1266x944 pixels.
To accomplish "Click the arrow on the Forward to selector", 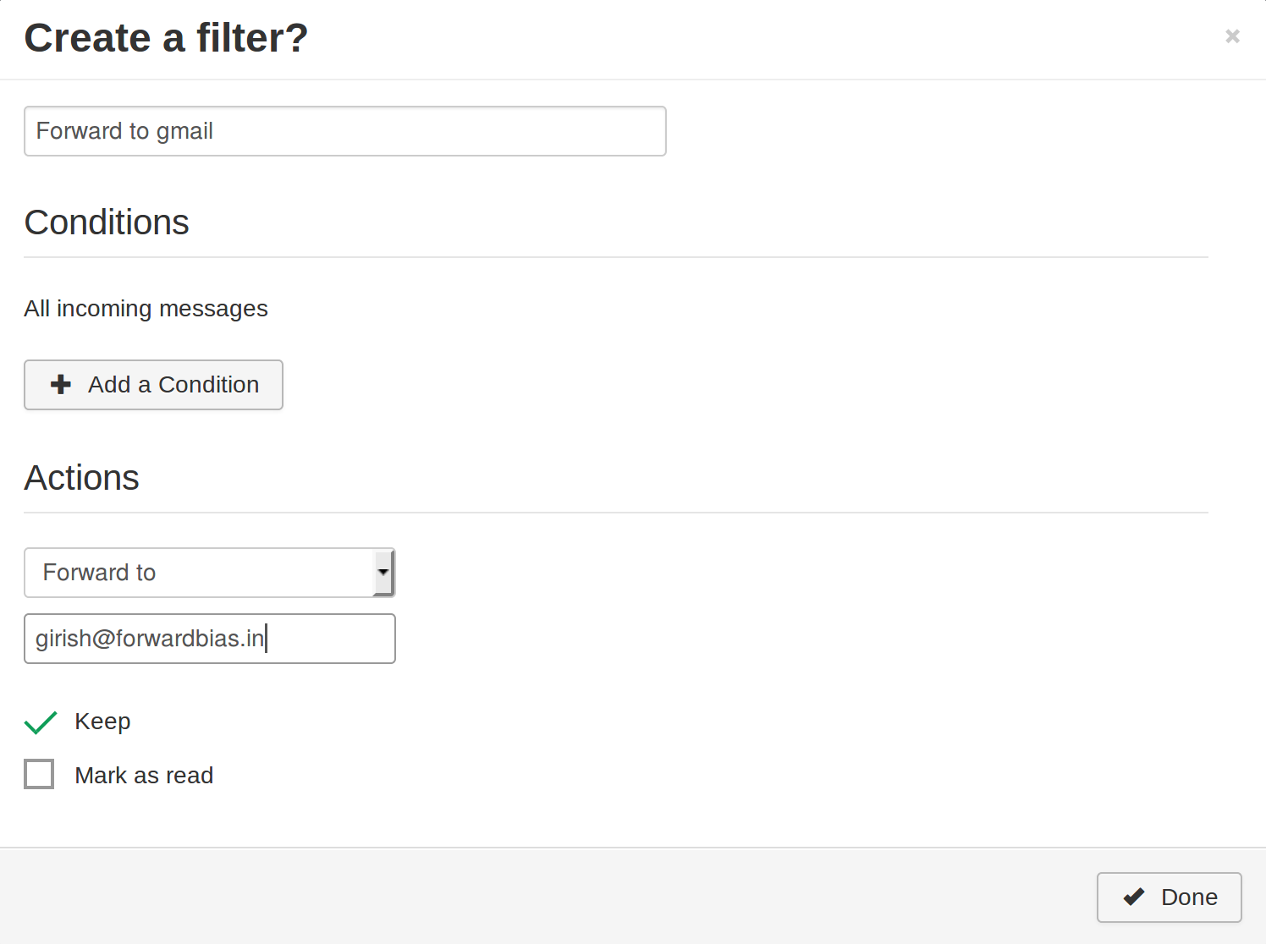I will pyautogui.click(x=383, y=573).
